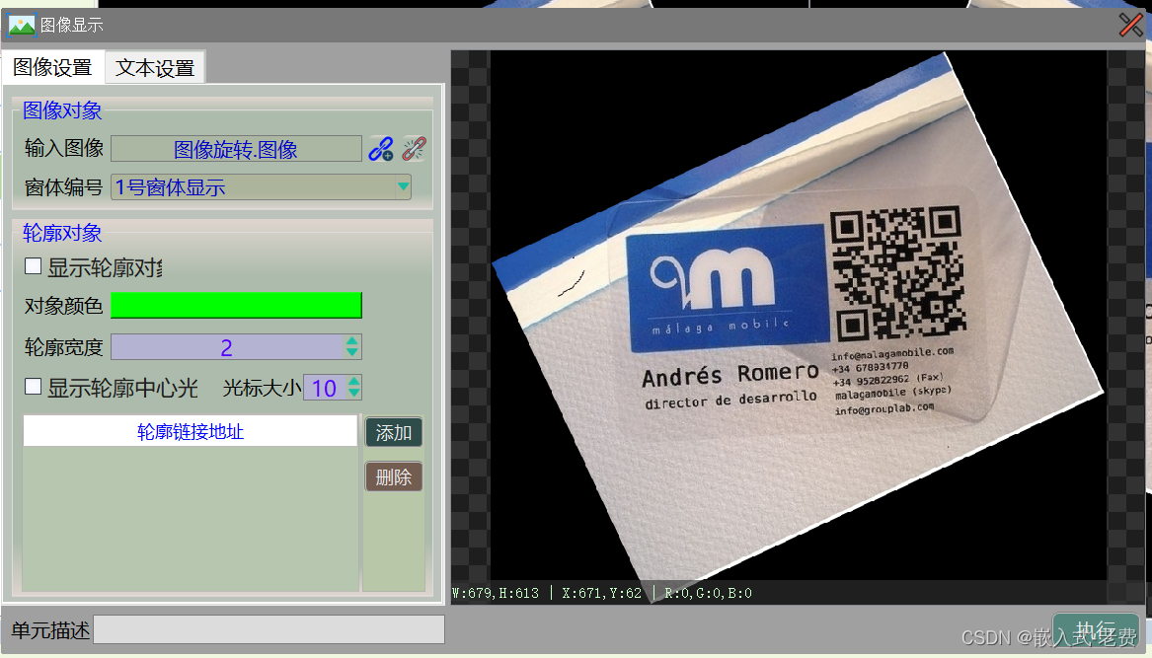Click the 添加 button

click(394, 432)
